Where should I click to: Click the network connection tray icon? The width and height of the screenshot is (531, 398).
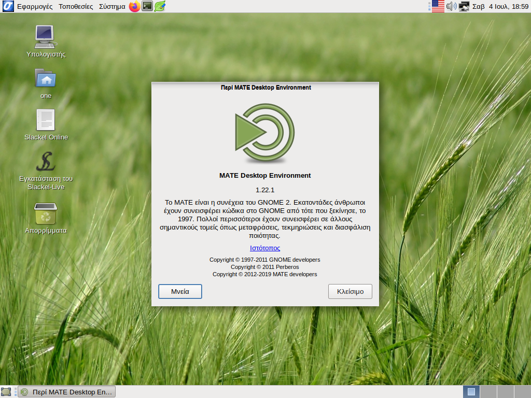point(464,6)
